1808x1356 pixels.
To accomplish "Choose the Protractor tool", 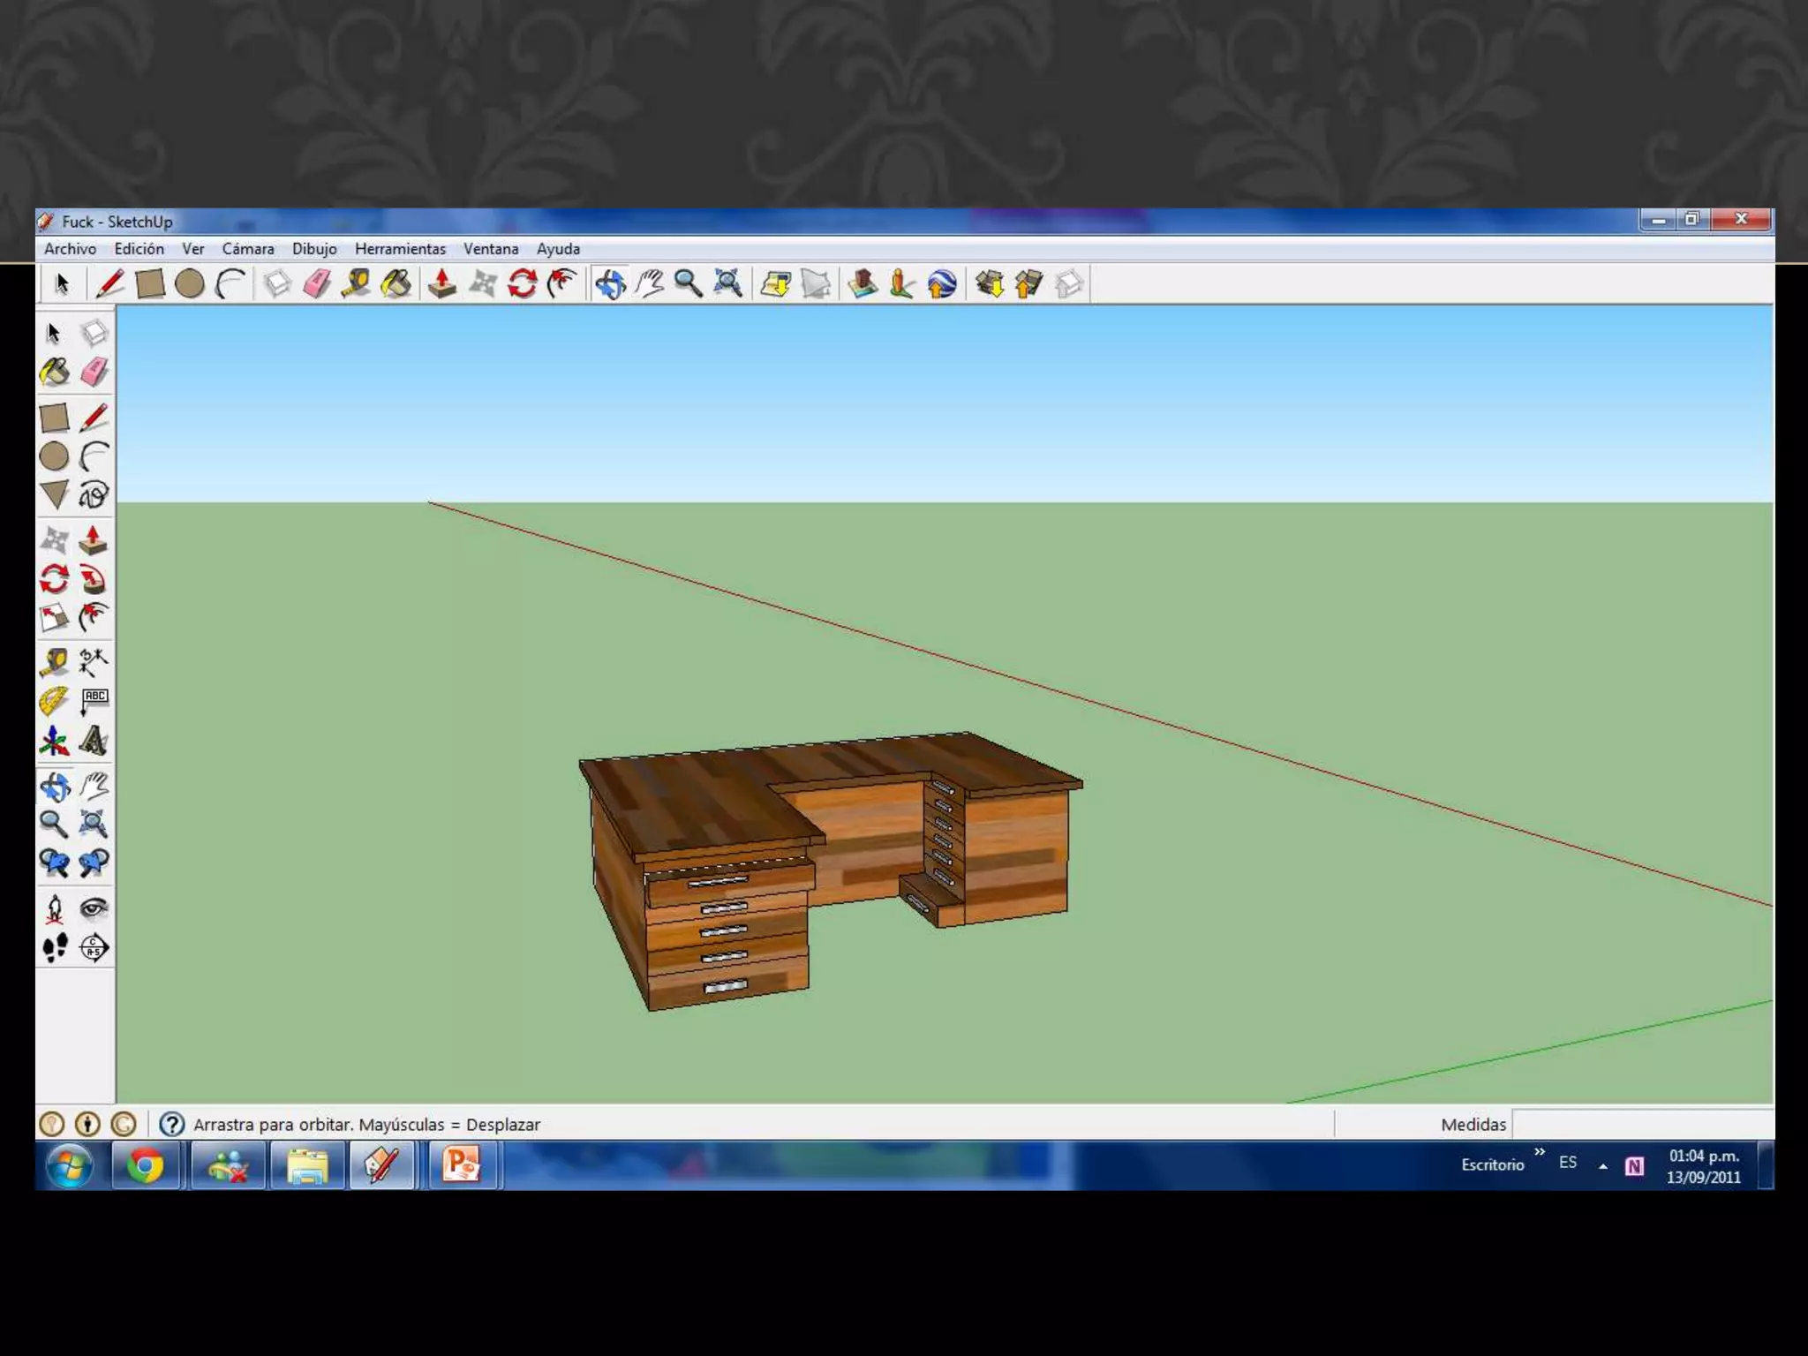I will 54,702.
